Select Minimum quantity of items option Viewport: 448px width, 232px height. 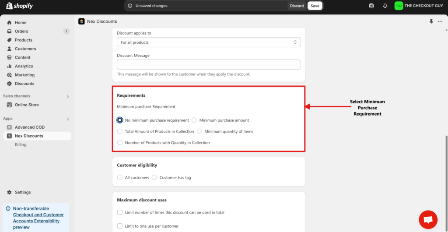tap(199, 131)
